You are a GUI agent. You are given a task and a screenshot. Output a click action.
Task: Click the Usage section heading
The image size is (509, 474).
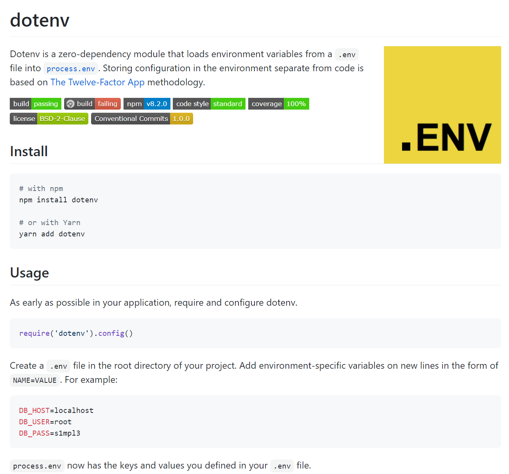tap(29, 273)
